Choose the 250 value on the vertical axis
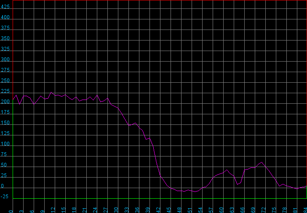The width and height of the screenshot is (307, 213). [x=5, y=81]
